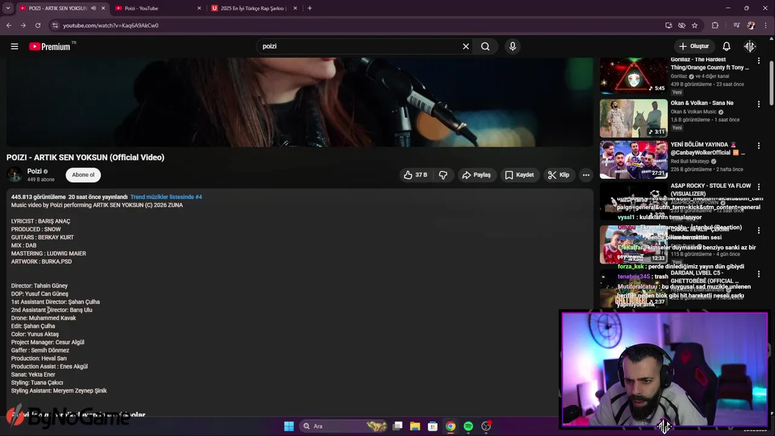
Task: Dislike the video with thumbs down
Action: coord(443,175)
